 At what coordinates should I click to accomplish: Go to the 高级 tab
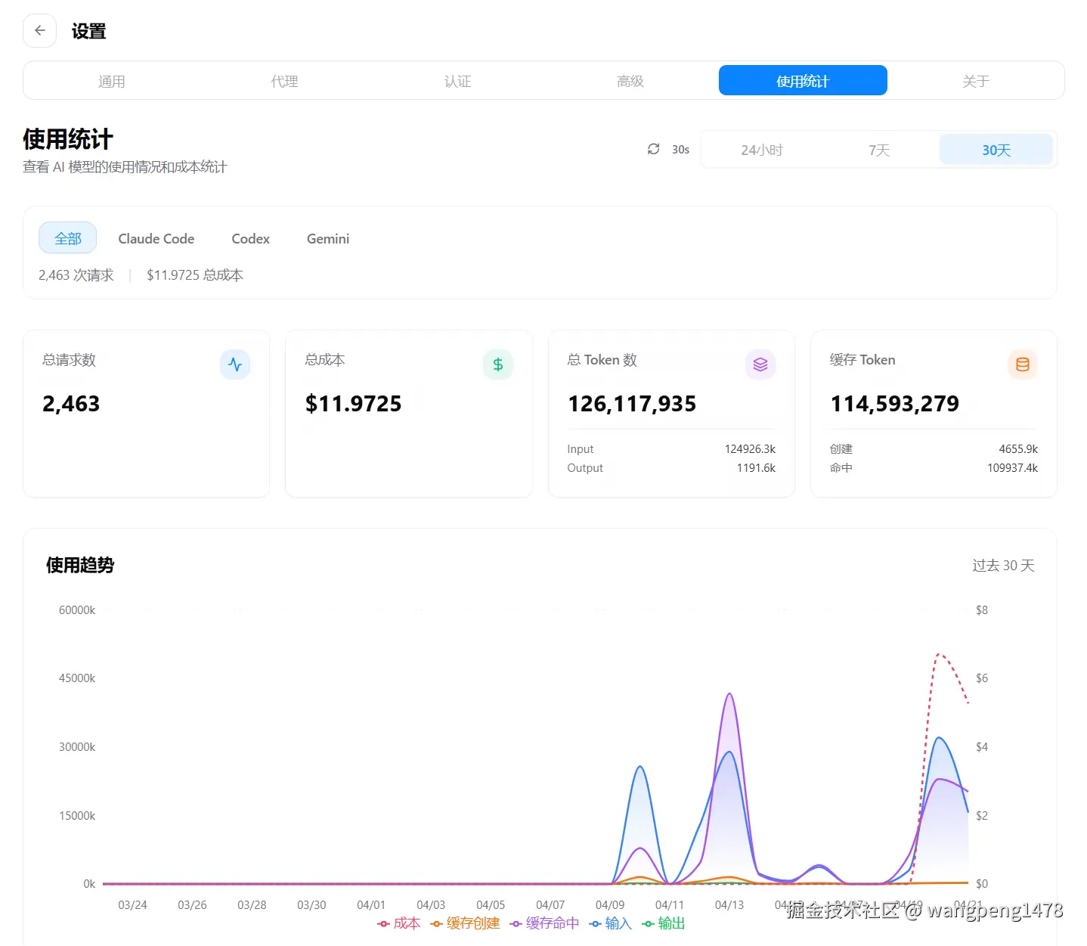coord(630,81)
